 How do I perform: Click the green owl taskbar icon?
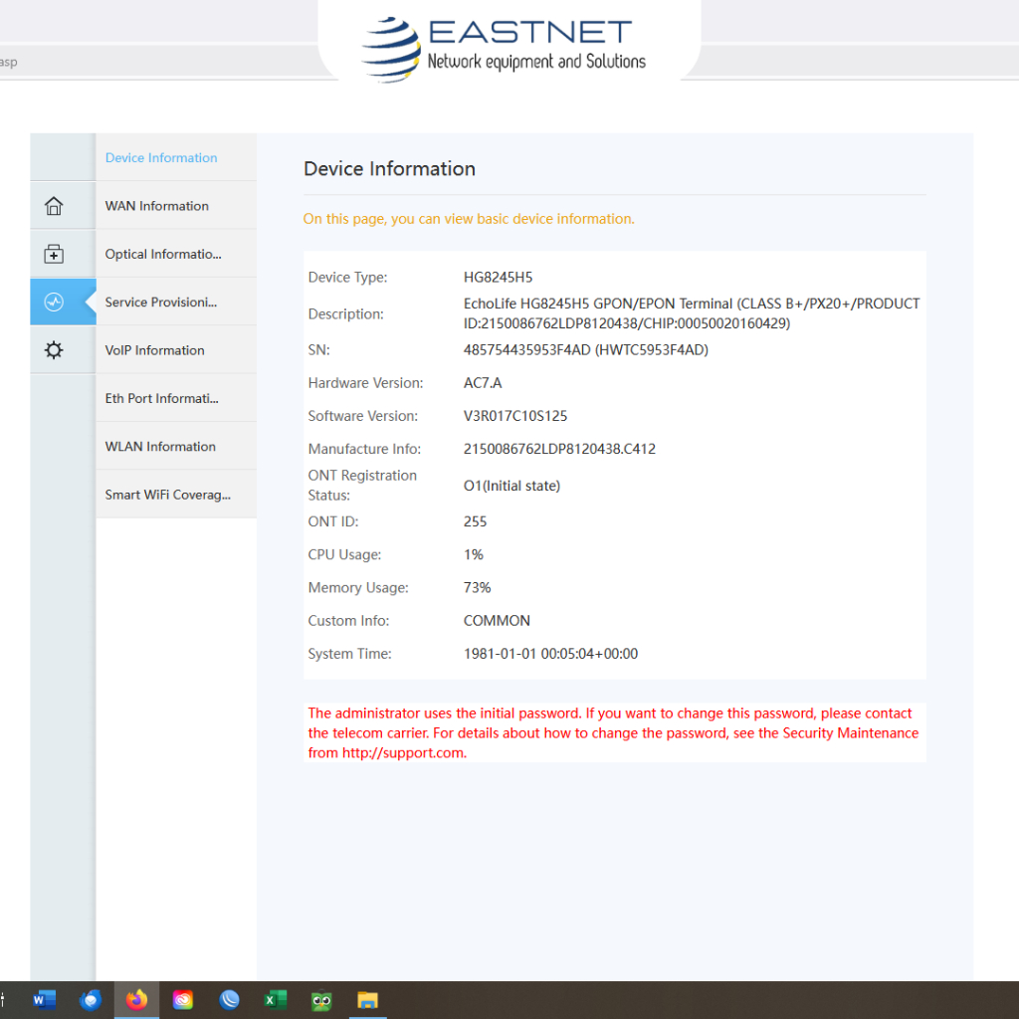[321, 1000]
